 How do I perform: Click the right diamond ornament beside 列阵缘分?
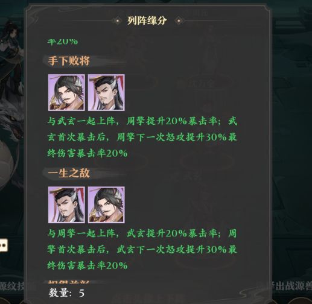tap(179, 21)
